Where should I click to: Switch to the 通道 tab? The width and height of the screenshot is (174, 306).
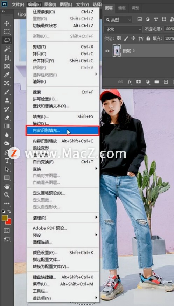[122, 8]
